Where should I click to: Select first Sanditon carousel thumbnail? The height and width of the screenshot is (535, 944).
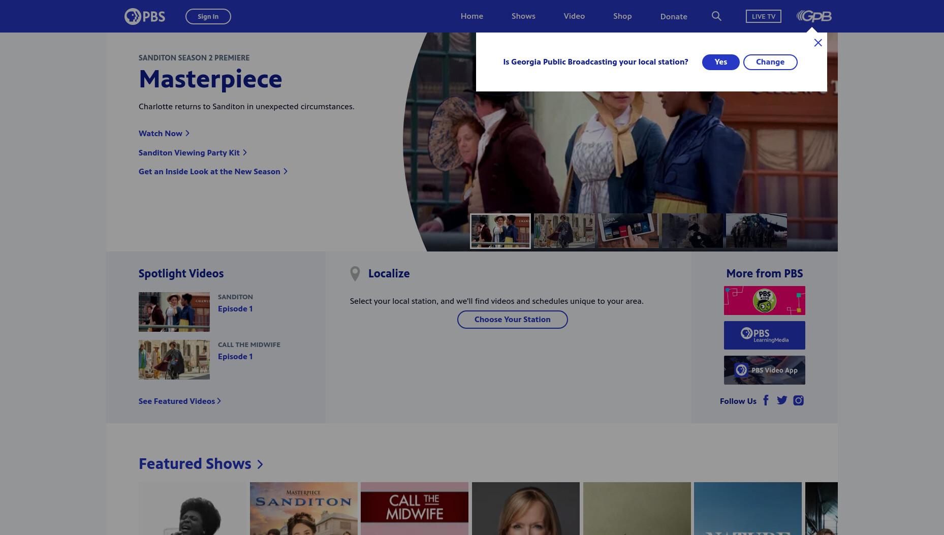pos(500,231)
